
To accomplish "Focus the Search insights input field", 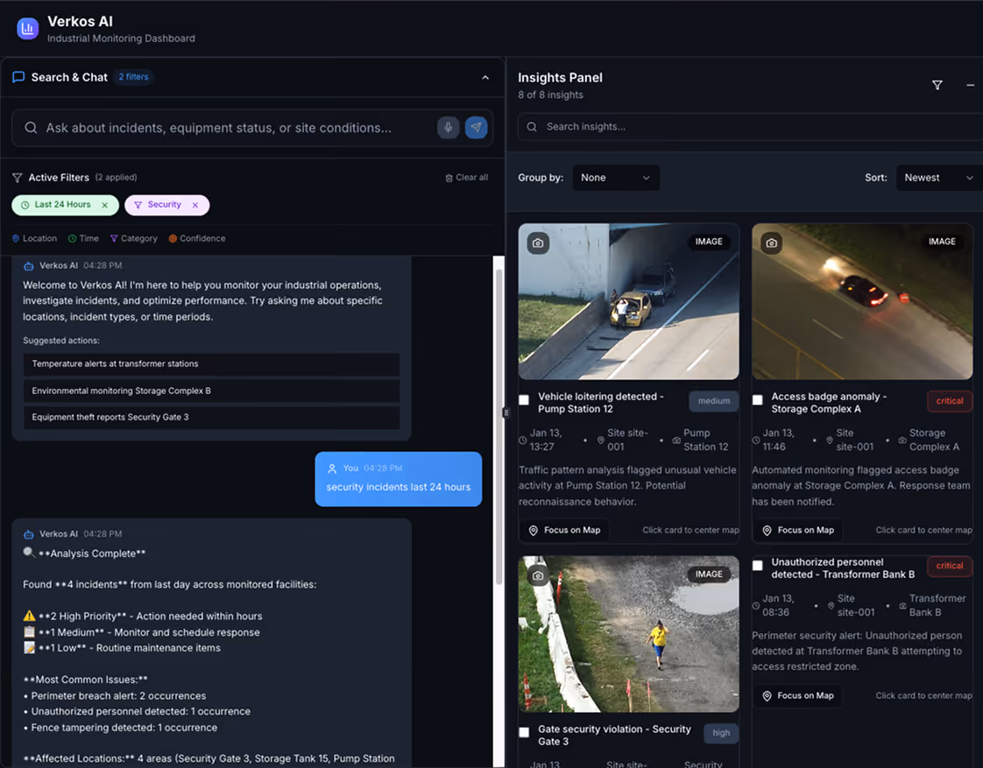I will pos(751,127).
